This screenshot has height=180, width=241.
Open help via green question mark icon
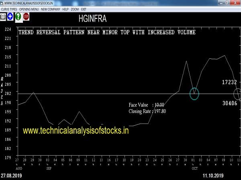(18, 17)
